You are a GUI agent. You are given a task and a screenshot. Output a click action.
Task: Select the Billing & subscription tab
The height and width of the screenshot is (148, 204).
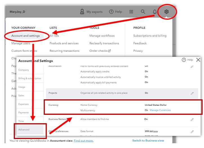coord(30,78)
